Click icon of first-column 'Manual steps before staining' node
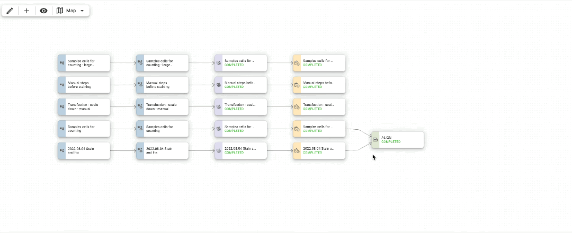This screenshot has width=572, height=233. 61,85
